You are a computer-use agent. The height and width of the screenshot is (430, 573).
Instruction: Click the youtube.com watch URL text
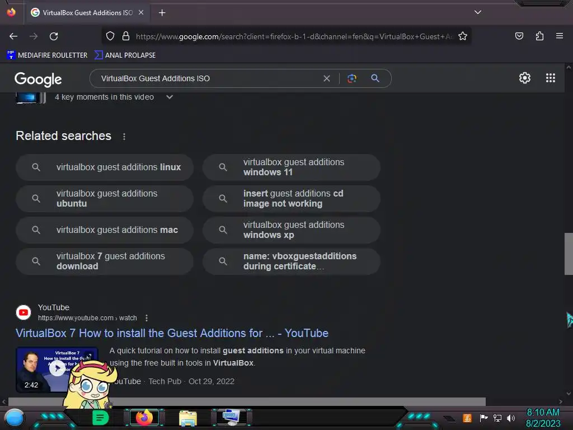(87, 318)
